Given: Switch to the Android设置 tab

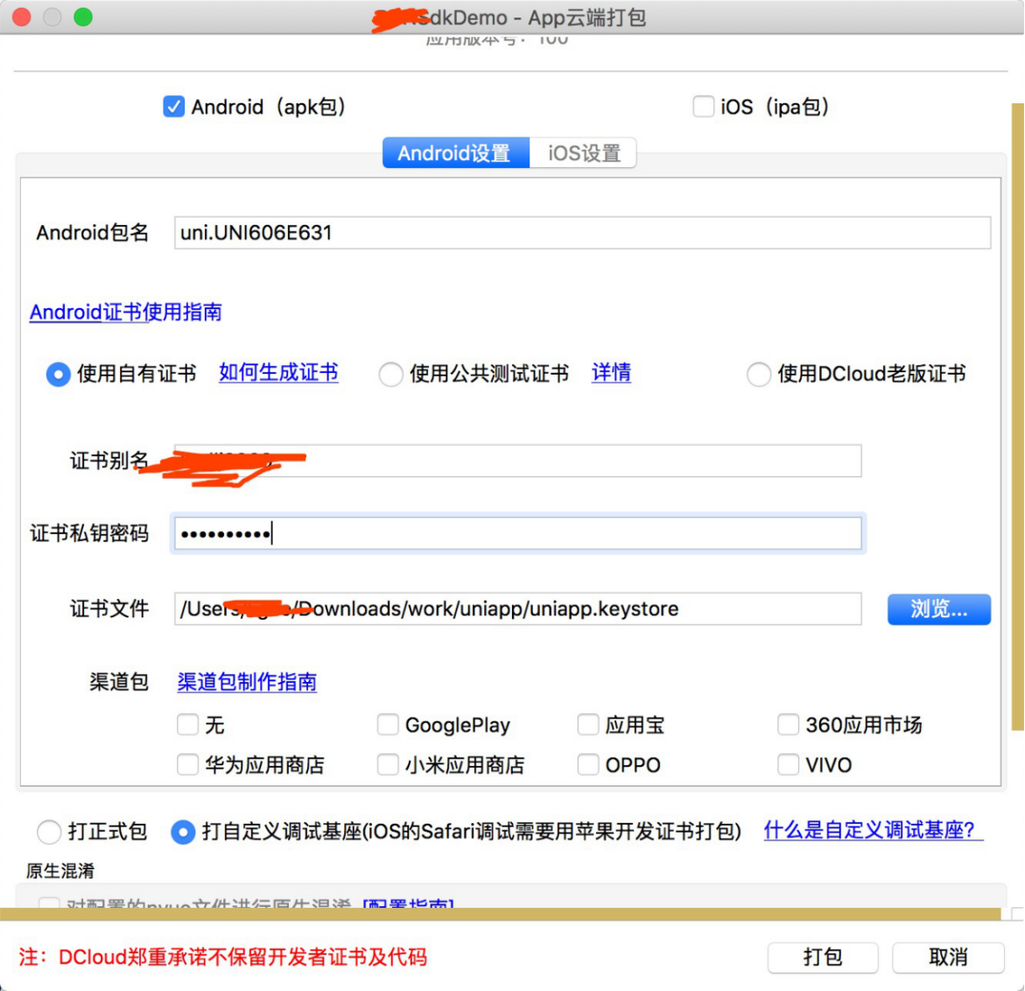Looking at the screenshot, I should (x=455, y=152).
